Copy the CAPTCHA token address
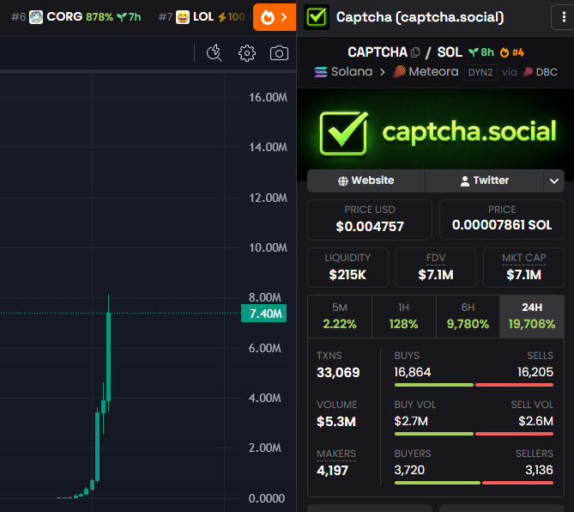Image resolution: width=574 pixels, height=512 pixels. point(415,52)
